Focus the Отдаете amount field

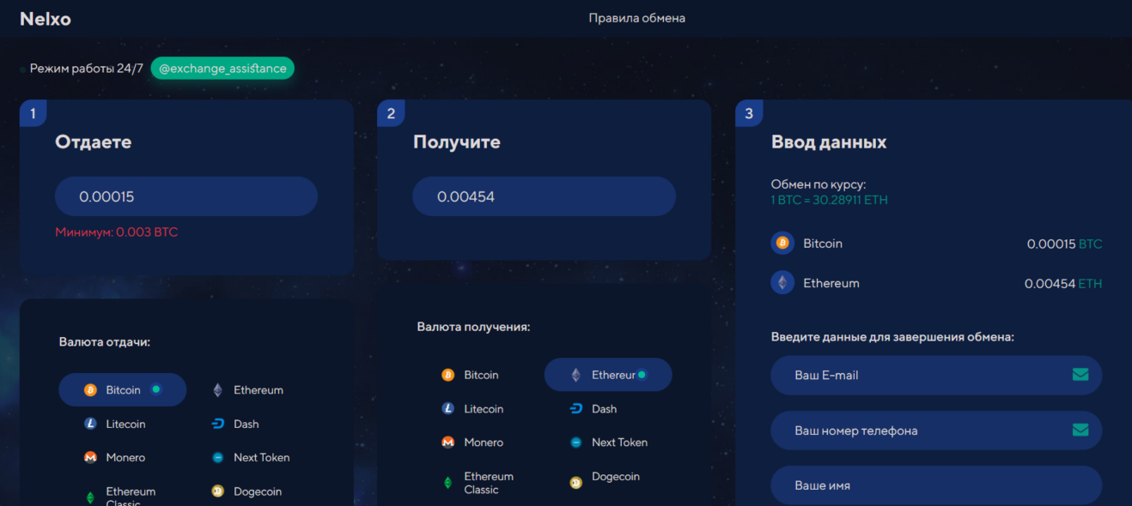tap(186, 196)
